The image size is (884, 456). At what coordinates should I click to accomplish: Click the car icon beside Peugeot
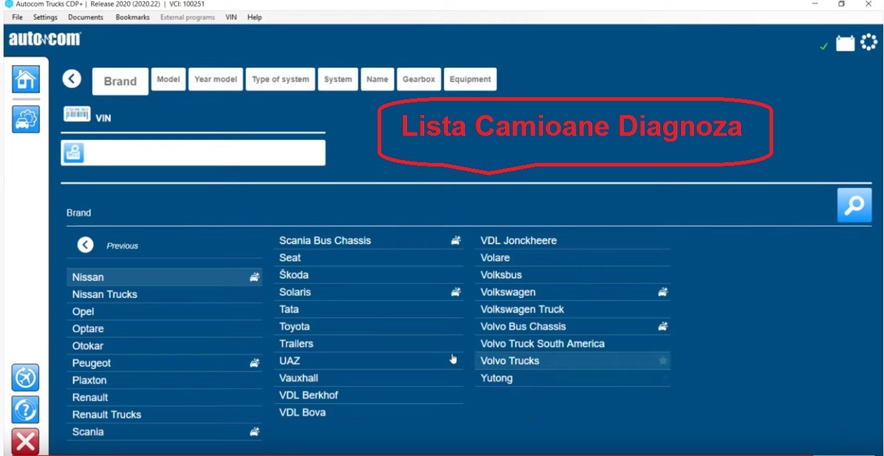(x=255, y=363)
